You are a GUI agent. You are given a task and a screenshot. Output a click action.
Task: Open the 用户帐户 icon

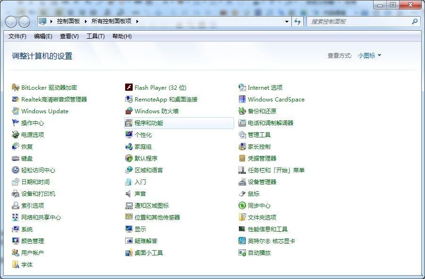coord(16,253)
